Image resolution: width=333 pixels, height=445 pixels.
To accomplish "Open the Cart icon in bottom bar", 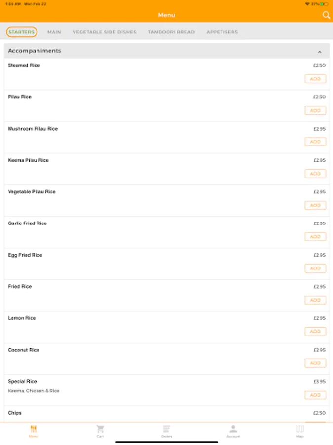I will (100, 429).
